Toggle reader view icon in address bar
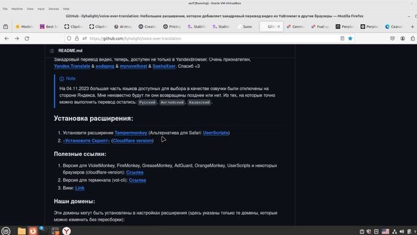The height and width of the screenshot is (235, 417). click(342, 39)
